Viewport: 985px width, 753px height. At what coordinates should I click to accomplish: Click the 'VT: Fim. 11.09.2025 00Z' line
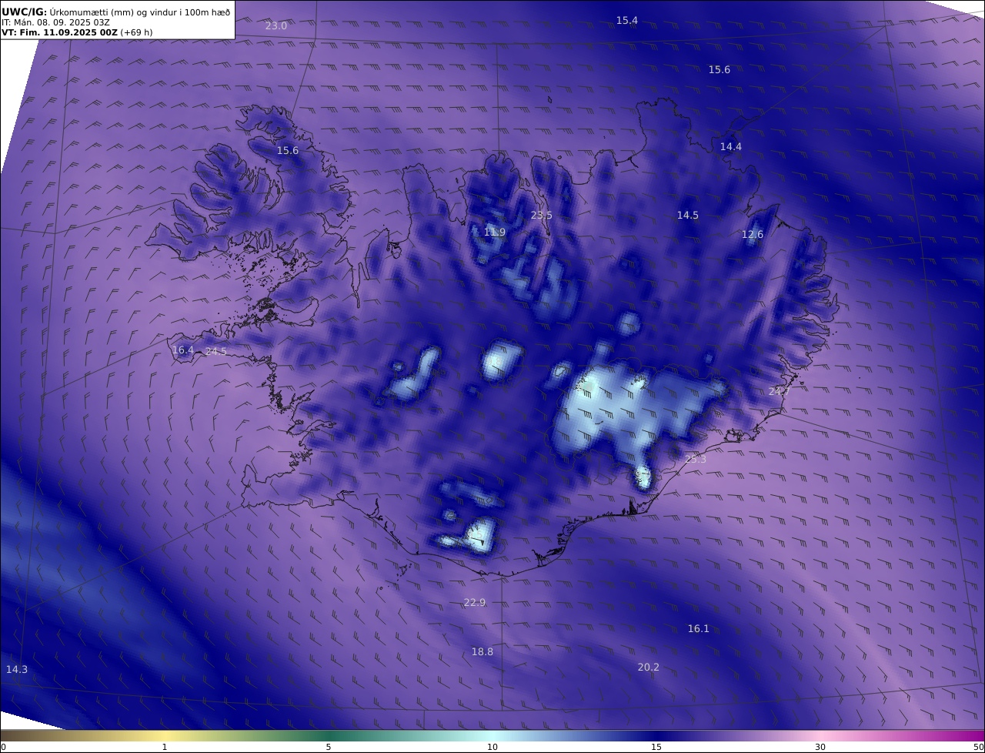click(x=77, y=32)
